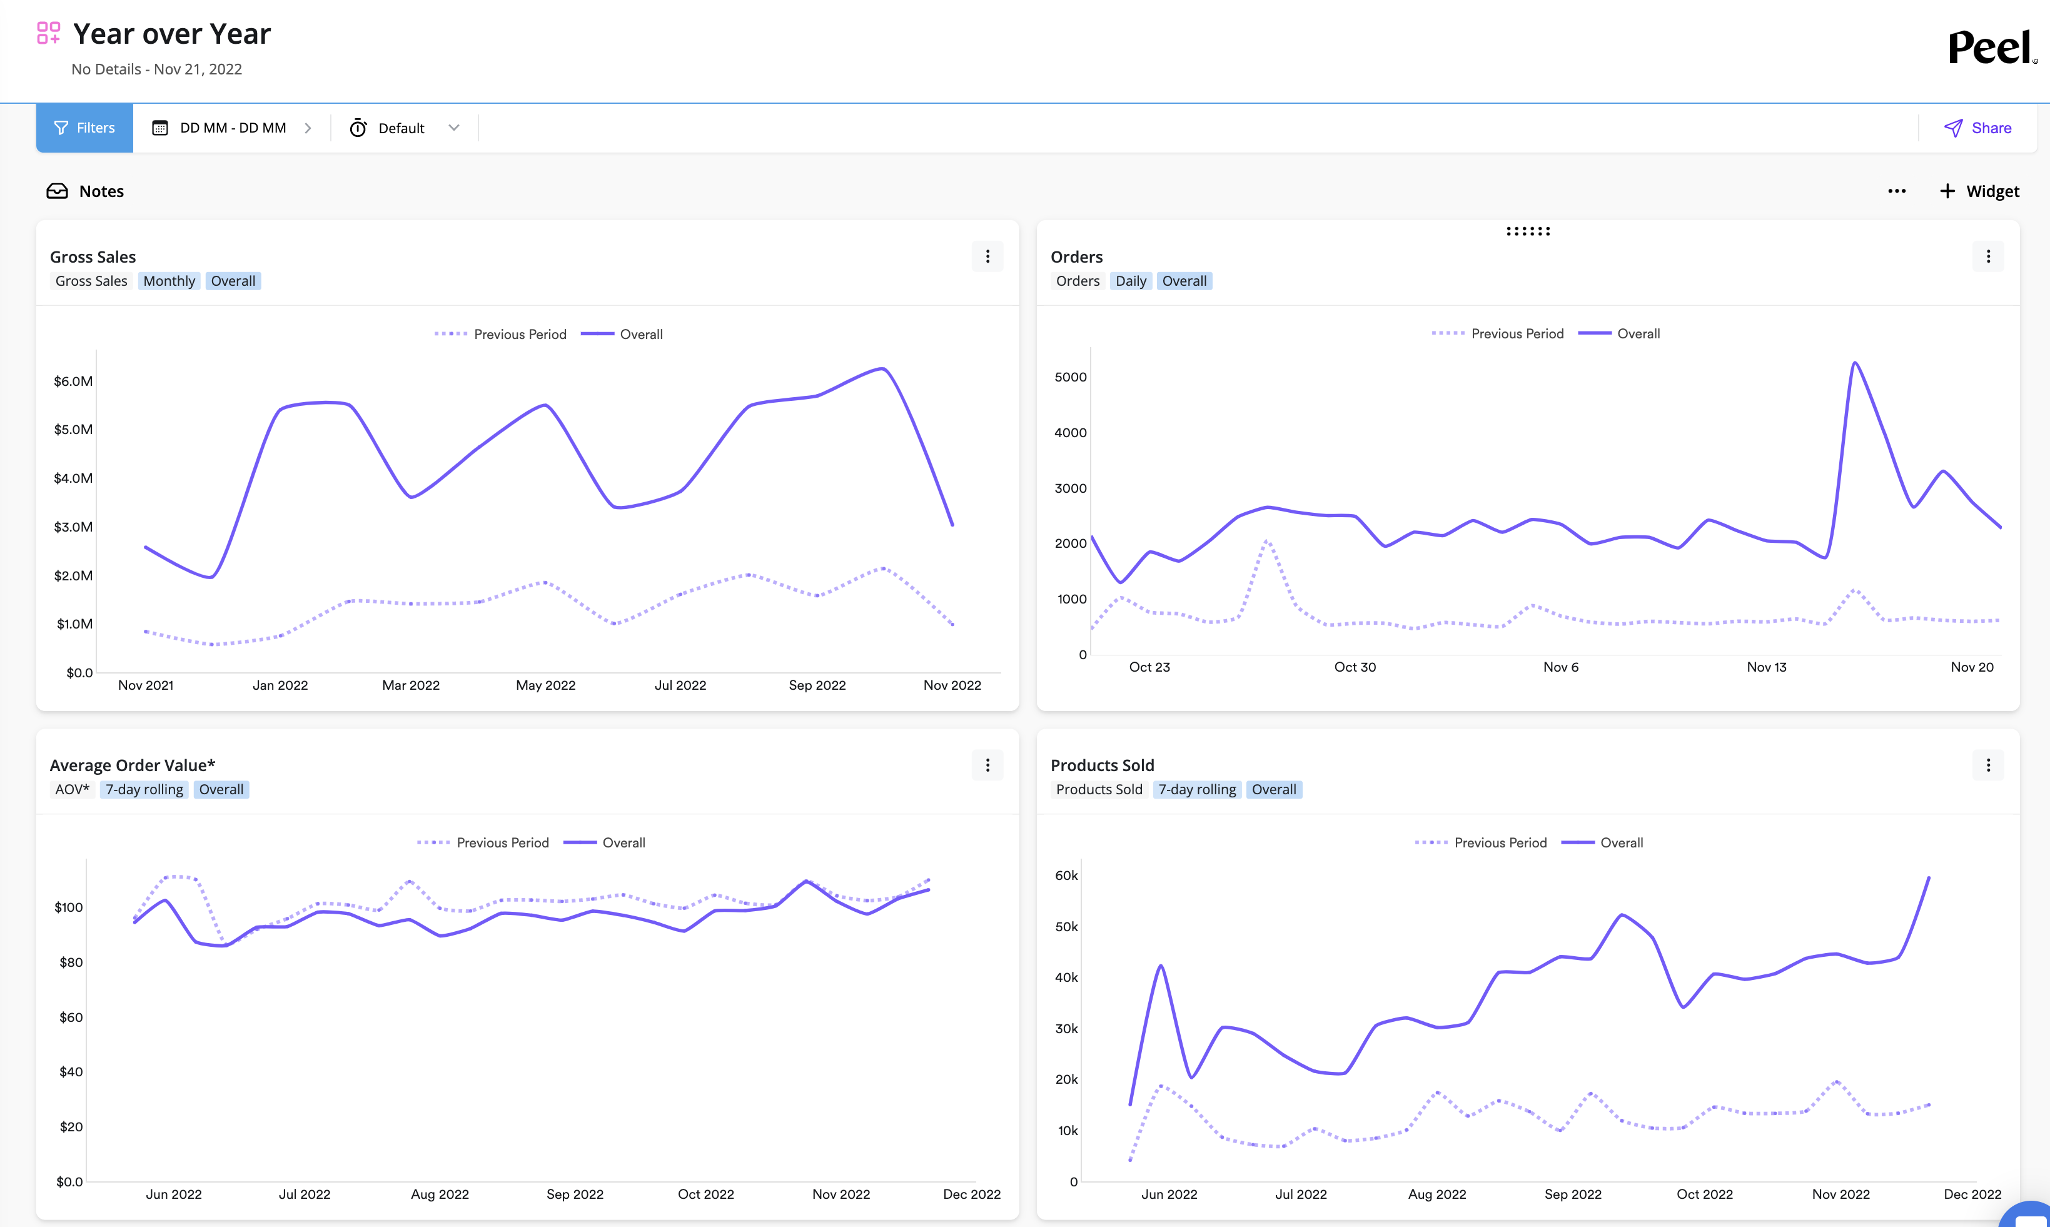Toggle Previous Period series in Gross Sales legend
The image size is (2050, 1227).
(x=501, y=334)
